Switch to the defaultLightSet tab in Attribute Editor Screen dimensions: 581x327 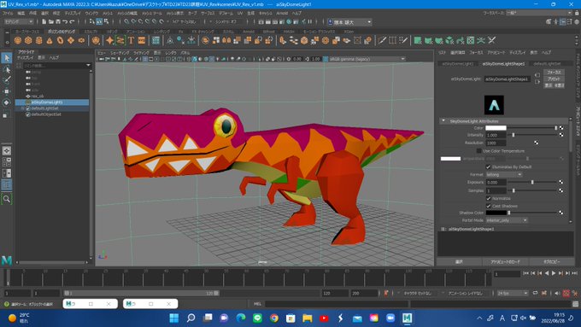[x=548, y=64]
